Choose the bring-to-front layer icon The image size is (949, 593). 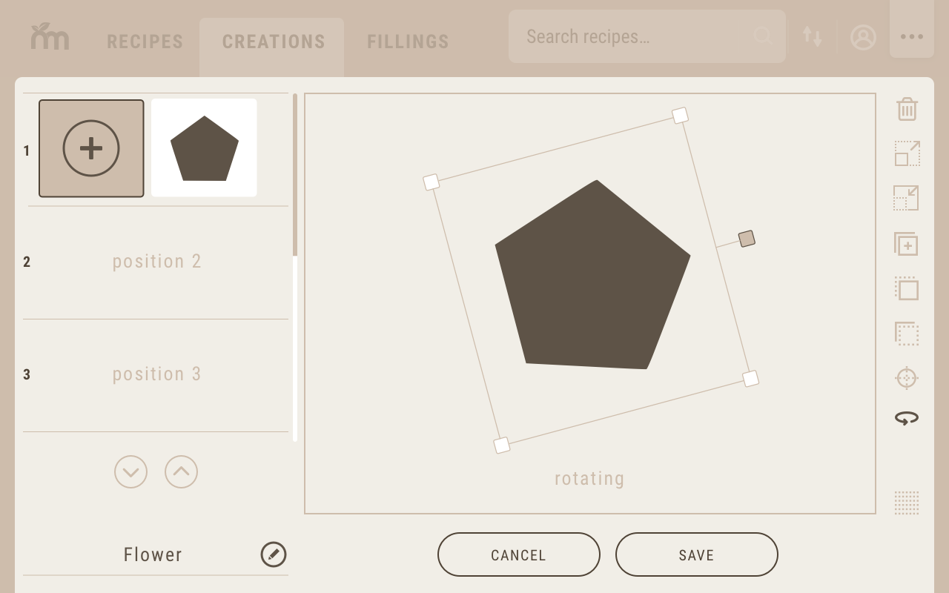pos(907,288)
